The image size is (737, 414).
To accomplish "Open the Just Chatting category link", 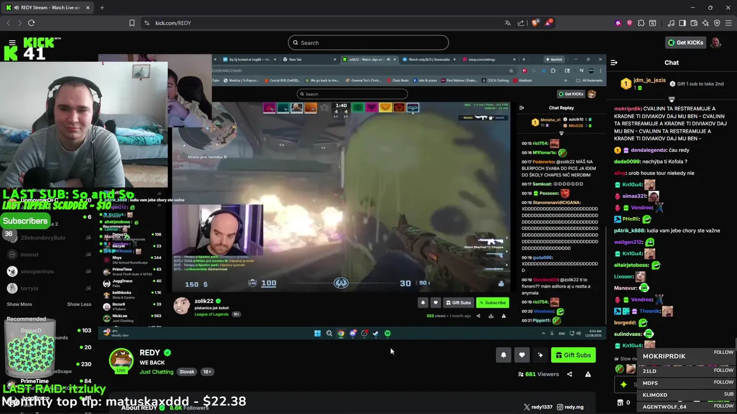I will tap(156, 372).
